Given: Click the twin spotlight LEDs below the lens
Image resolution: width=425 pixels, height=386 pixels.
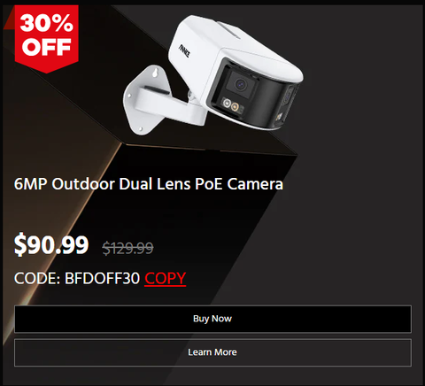Looking at the screenshot, I should (230, 105).
